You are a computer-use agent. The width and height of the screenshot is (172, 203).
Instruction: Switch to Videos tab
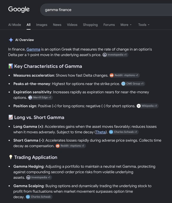(x=72, y=25)
